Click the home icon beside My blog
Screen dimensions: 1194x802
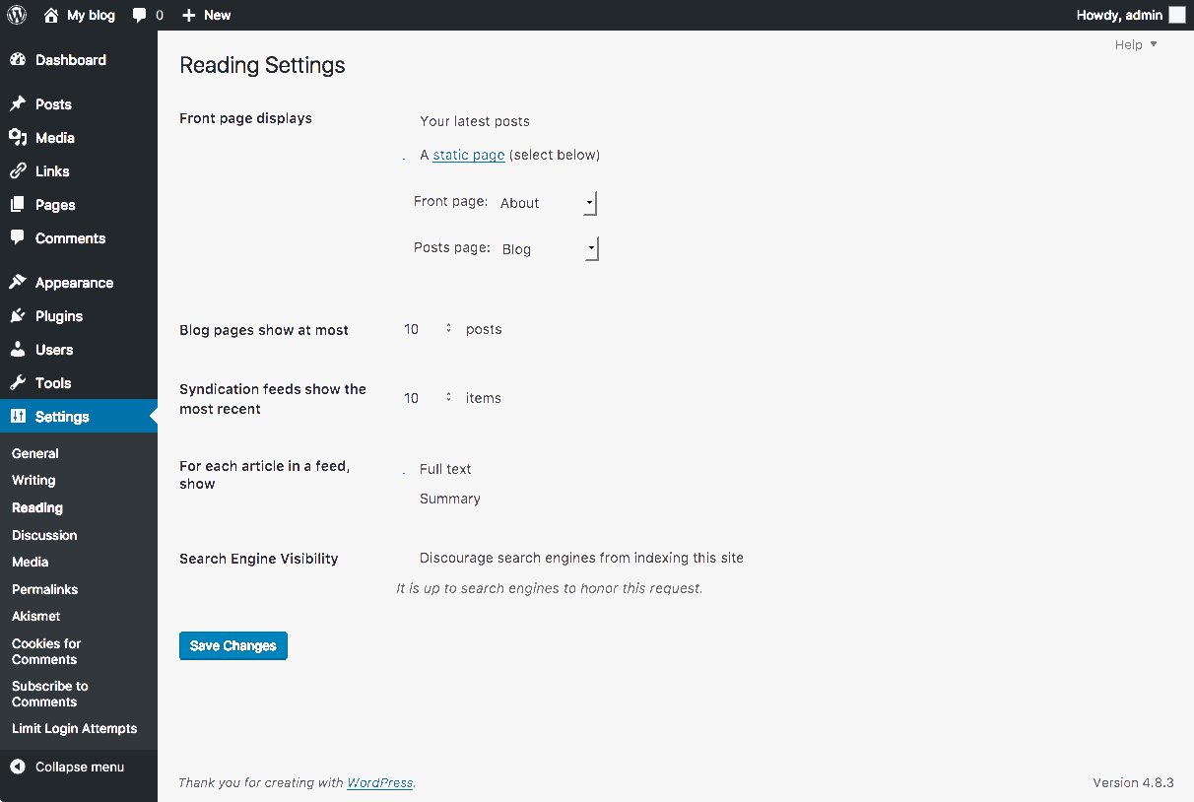[51, 15]
